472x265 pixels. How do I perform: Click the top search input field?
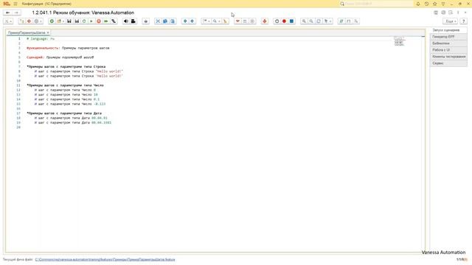click(x=376, y=4)
